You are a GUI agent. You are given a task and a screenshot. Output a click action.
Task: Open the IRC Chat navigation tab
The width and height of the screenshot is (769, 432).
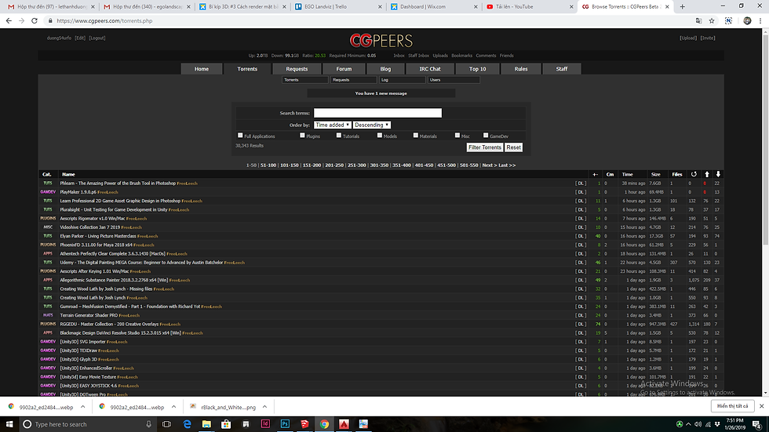430,69
